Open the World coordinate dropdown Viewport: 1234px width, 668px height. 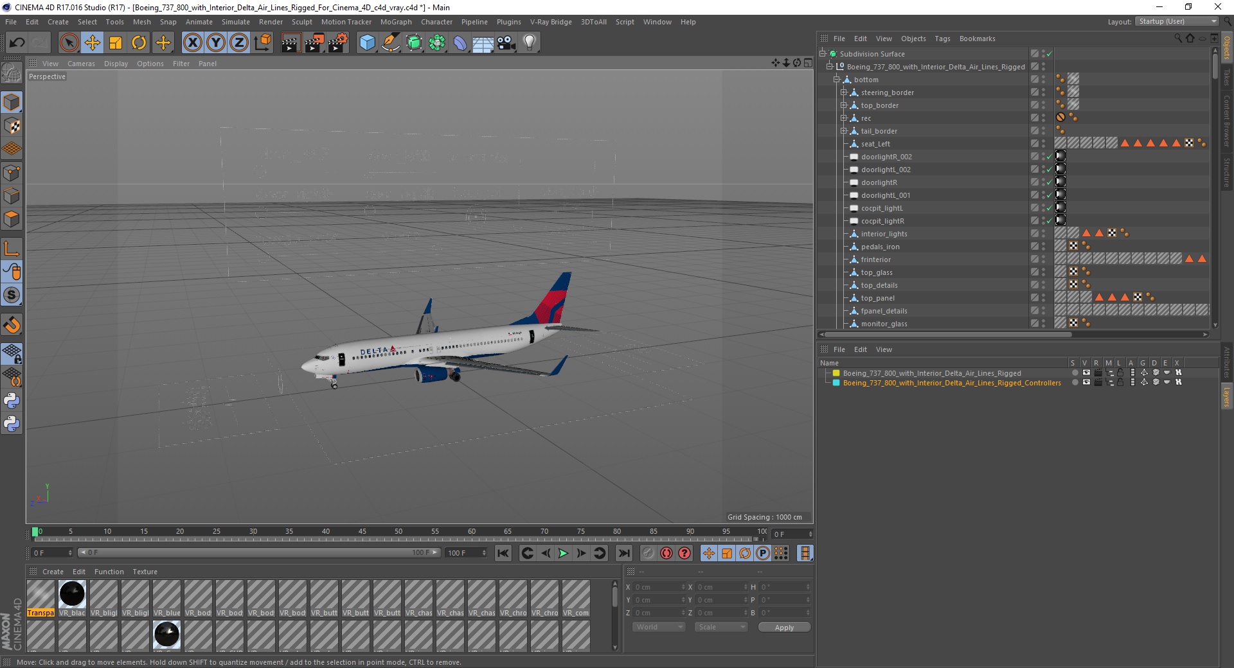point(659,627)
